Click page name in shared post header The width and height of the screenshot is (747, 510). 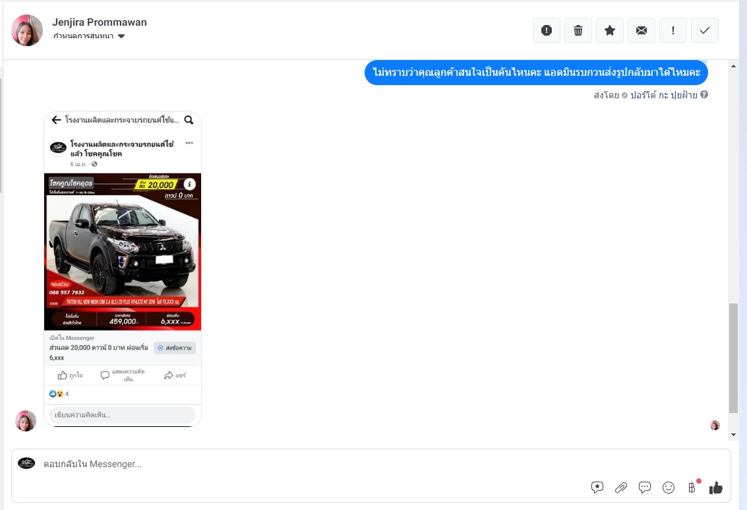(122, 148)
